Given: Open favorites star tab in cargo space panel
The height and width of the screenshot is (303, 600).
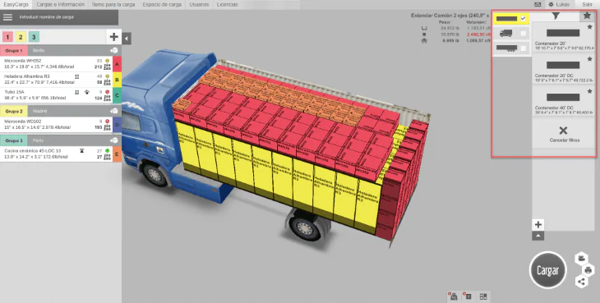Looking at the screenshot, I should coord(587,16).
